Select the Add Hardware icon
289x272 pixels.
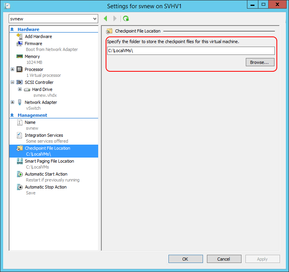(20, 36)
